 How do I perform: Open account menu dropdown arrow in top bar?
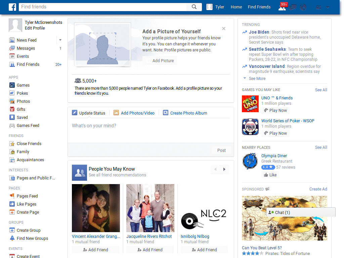pos(328,7)
